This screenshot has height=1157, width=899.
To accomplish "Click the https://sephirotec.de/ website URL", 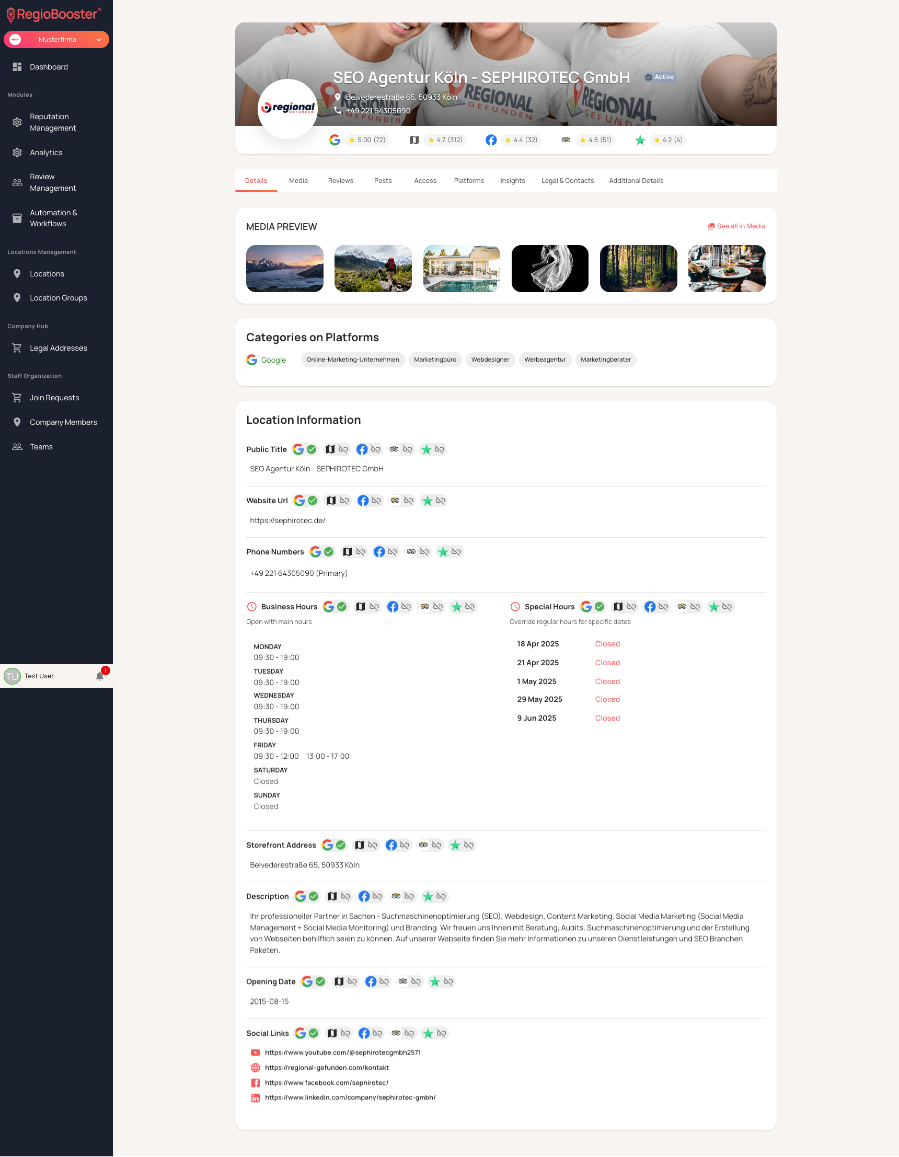I will [287, 521].
